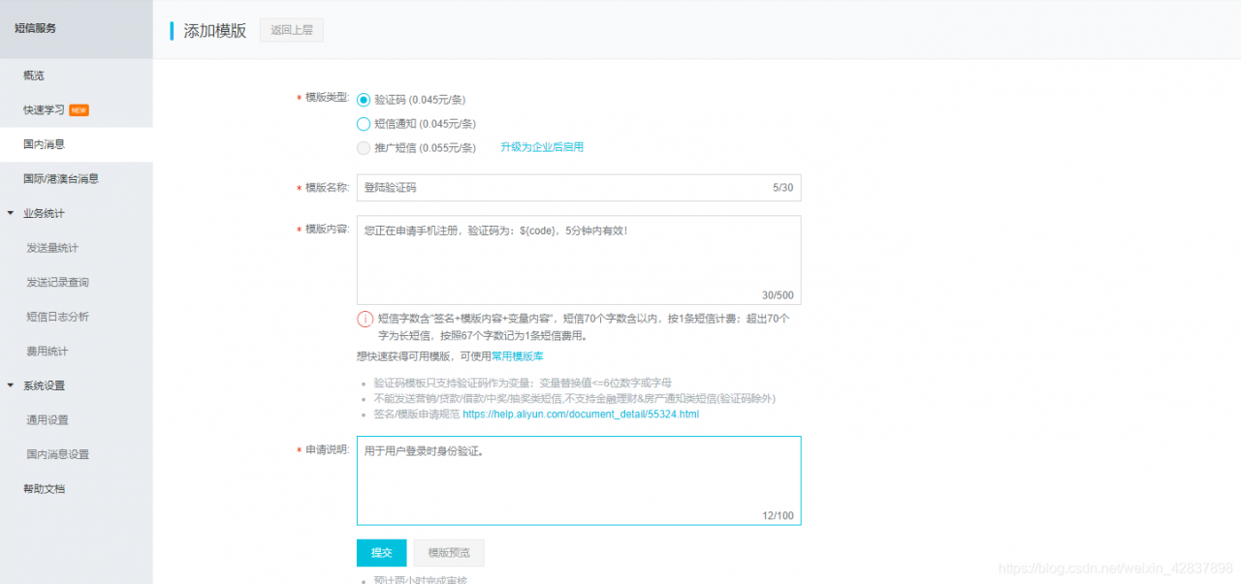The width and height of the screenshot is (1241, 584).
Task: Click the warning info icon beside billing note
Action: (x=366, y=319)
